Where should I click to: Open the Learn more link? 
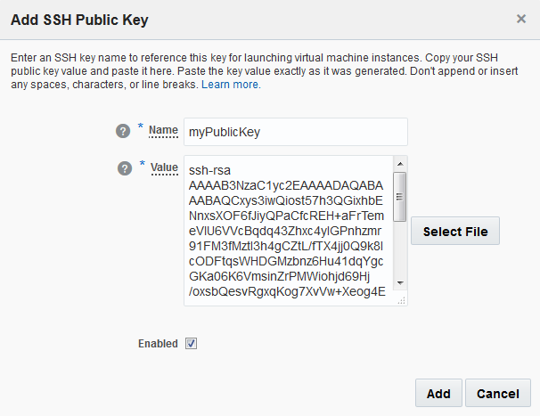coord(231,85)
